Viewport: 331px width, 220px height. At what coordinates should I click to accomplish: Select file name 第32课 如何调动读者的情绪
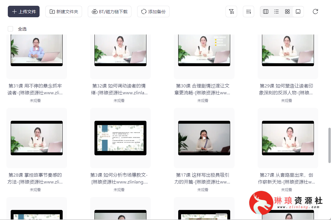(x=119, y=89)
